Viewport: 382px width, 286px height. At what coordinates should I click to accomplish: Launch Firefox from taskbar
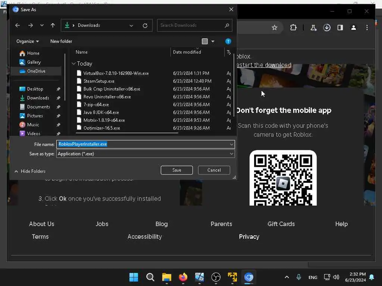(x=183, y=277)
